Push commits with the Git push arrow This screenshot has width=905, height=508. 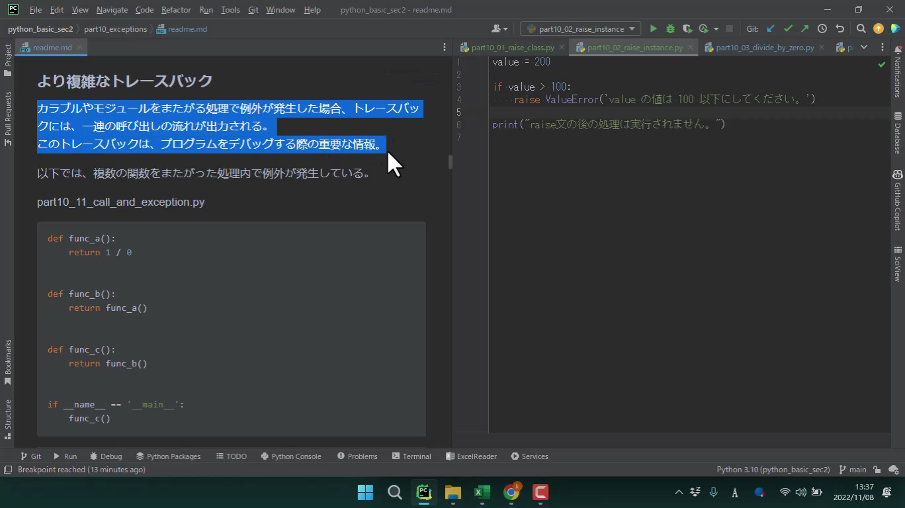pos(804,28)
